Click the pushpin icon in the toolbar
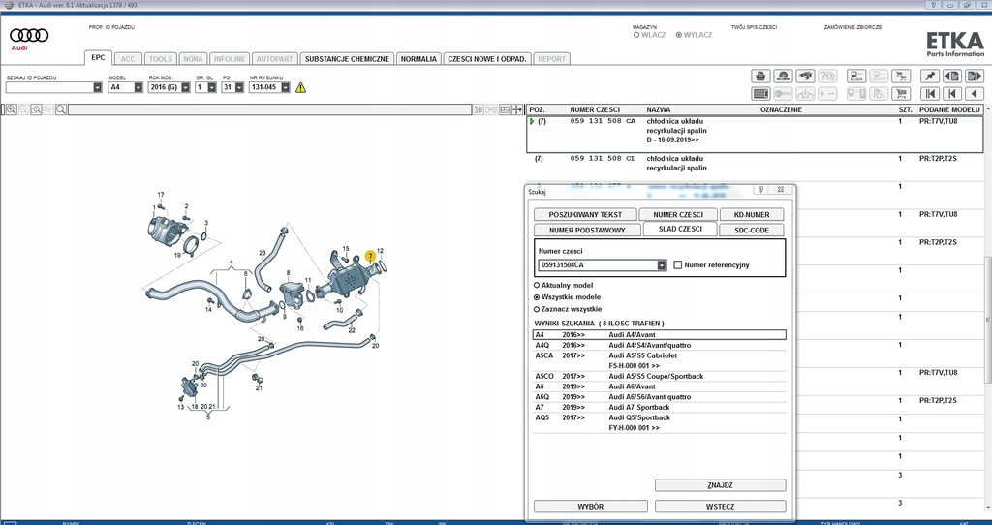This screenshot has width=992, height=525. 929,76
